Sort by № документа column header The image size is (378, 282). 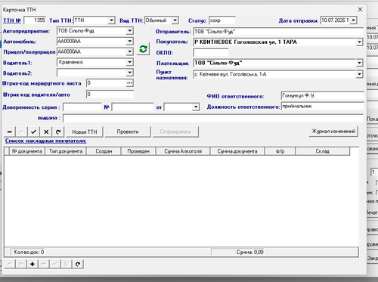click(x=27, y=151)
